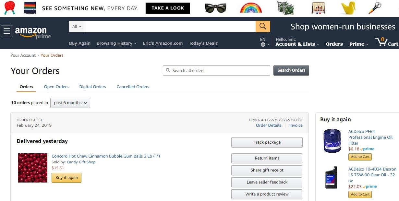Click the Delivered yesterday status

tap(42, 141)
